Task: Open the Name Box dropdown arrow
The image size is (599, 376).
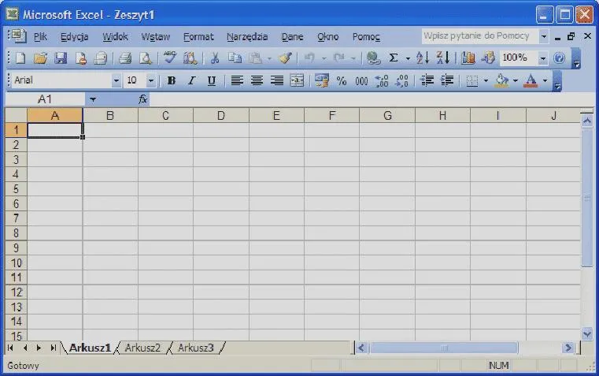Action: pyautogui.click(x=92, y=99)
